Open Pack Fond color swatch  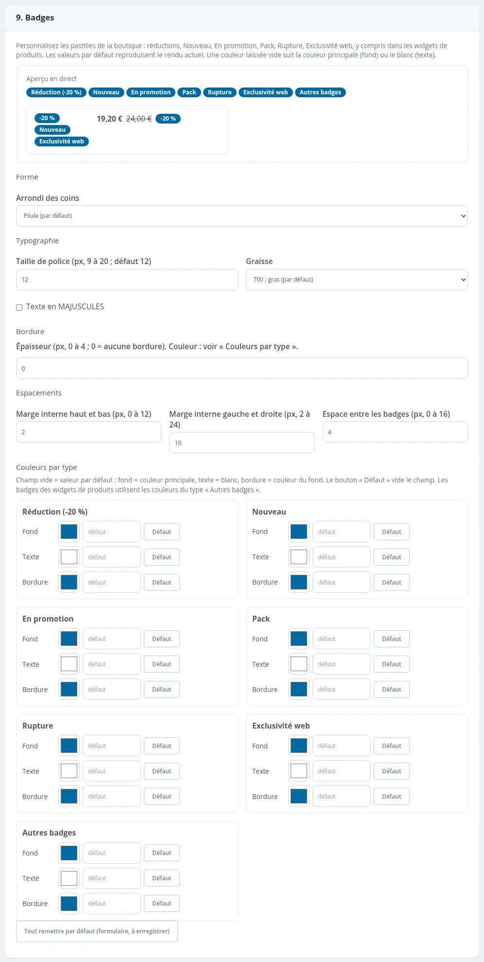coord(299,639)
